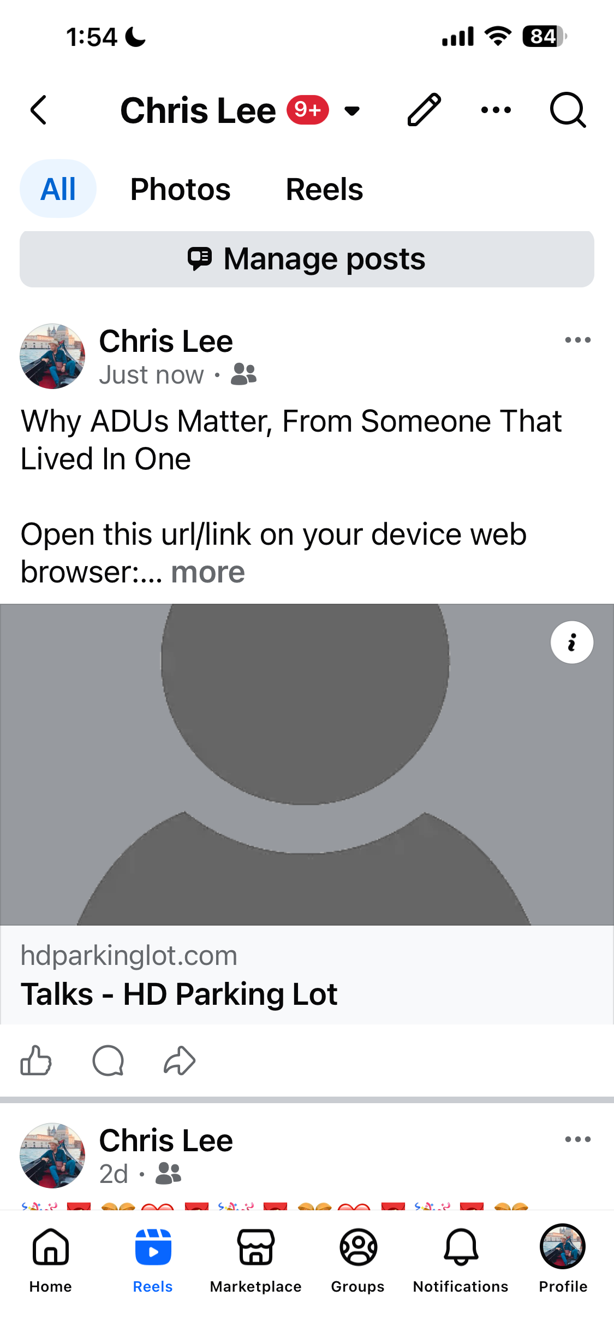Open three-dot menu on Just now post
Viewport: 614px width, 1331px height.
[x=578, y=340]
